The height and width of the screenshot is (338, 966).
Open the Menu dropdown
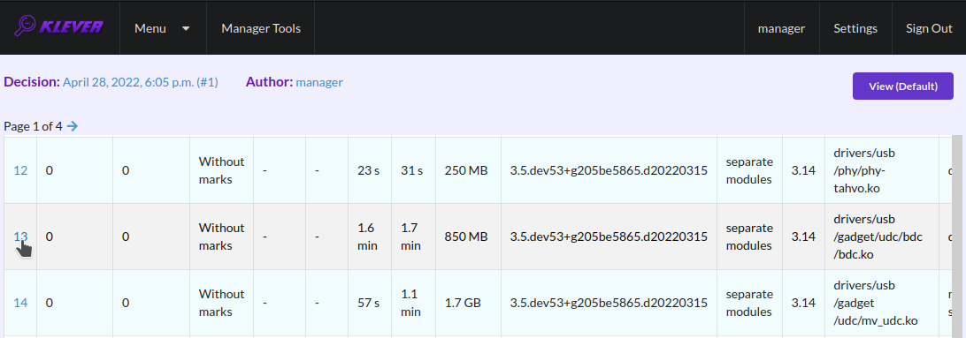(x=163, y=28)
